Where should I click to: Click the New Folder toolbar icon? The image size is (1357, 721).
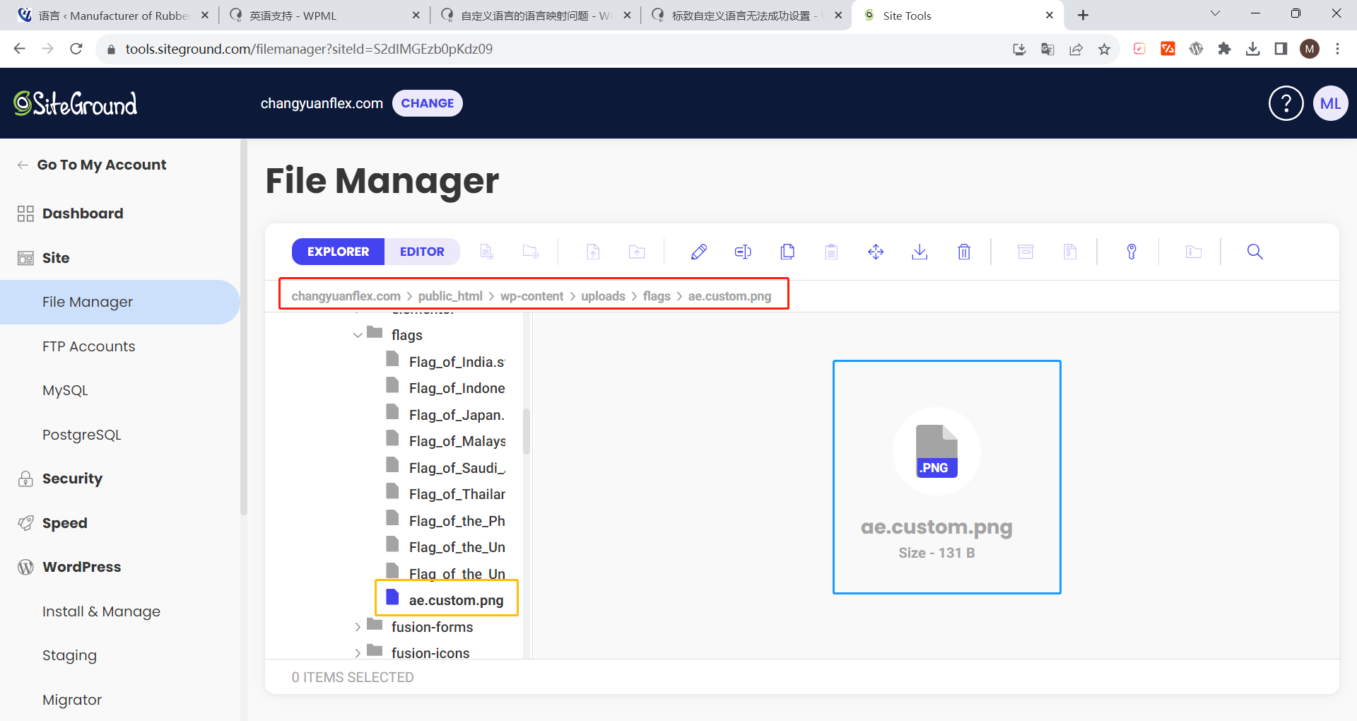pyautogui.click(x=531, y=252)
